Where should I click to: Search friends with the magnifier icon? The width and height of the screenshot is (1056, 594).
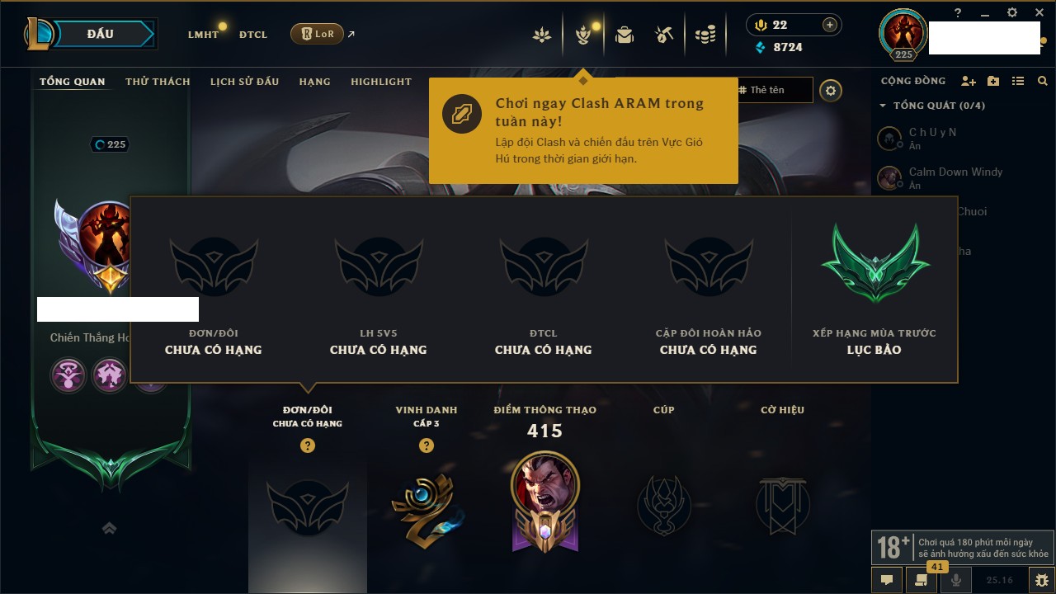[x=1043, y=81]
